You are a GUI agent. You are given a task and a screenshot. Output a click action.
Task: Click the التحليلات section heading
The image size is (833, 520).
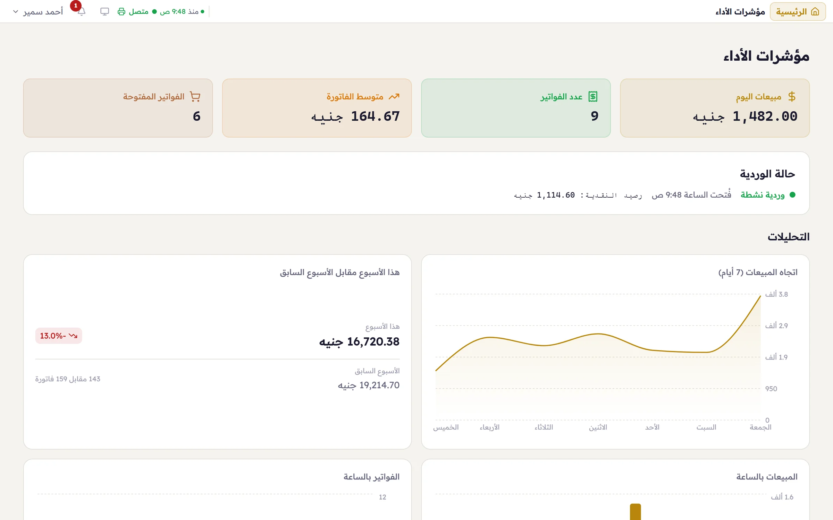click(788, 237)
